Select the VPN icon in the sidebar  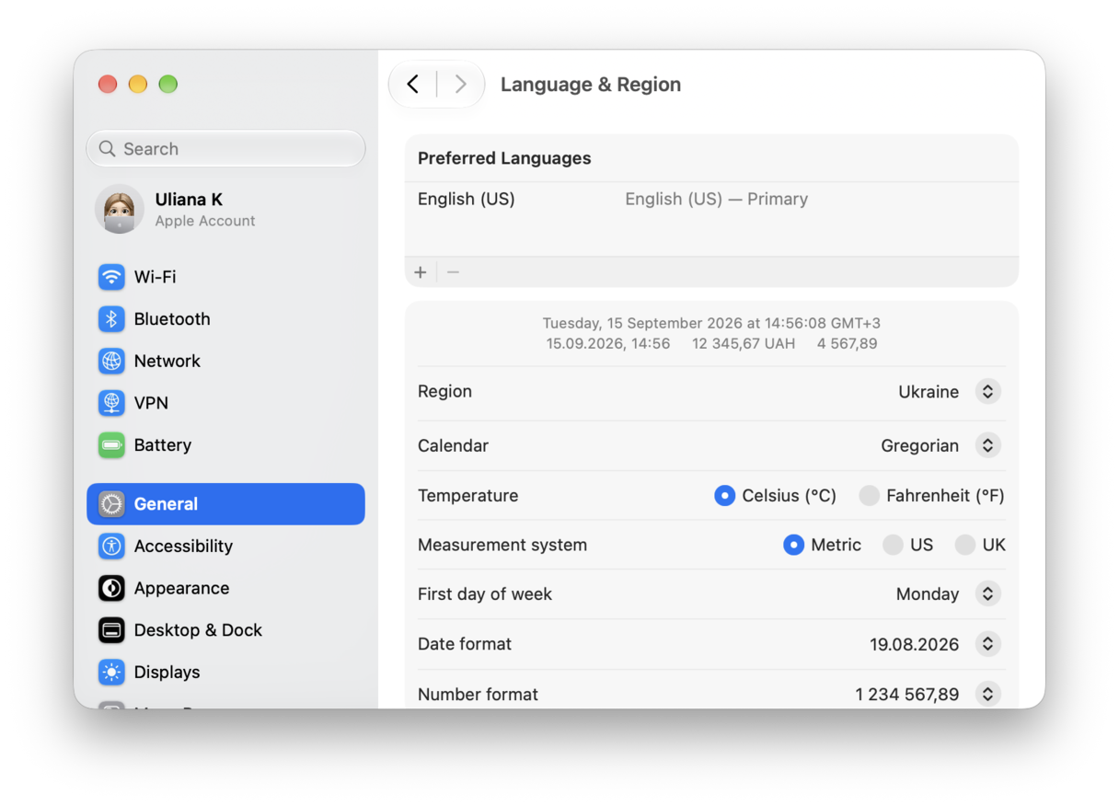click(x=111, y=403)
